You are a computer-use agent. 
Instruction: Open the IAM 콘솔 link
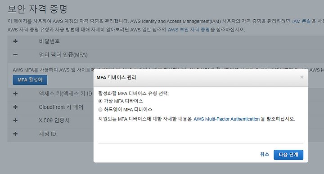pos(301,21)
